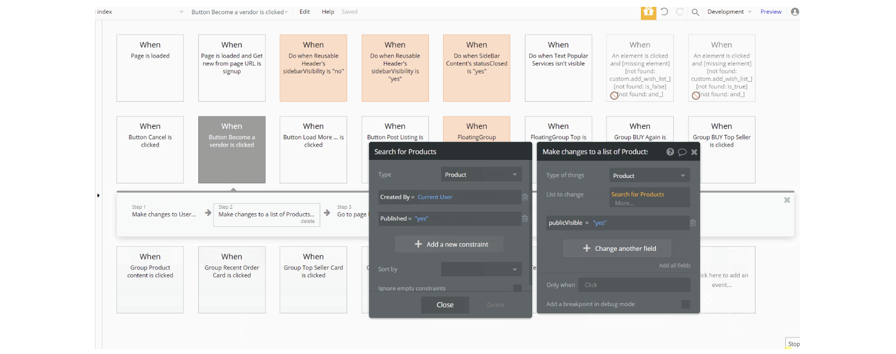Click the undo arrow icon
Viewport: 896px width, 354px height.
[x=664, y=12]
